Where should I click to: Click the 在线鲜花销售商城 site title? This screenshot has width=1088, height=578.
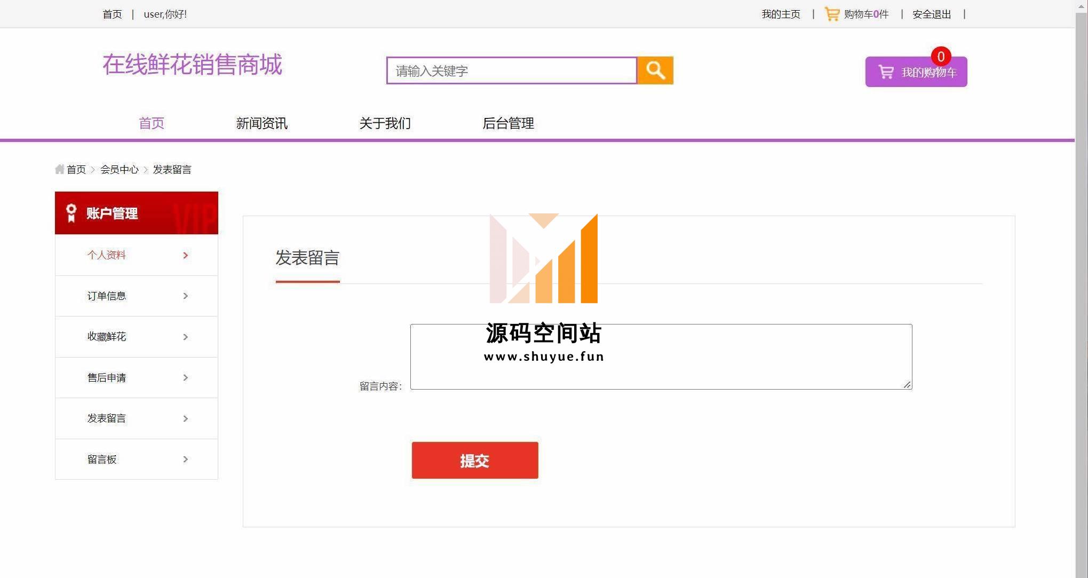point(192,65)
